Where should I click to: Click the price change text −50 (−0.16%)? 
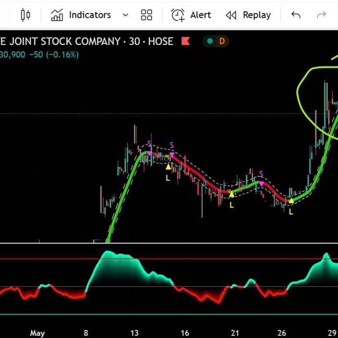(x=54, y=55)
